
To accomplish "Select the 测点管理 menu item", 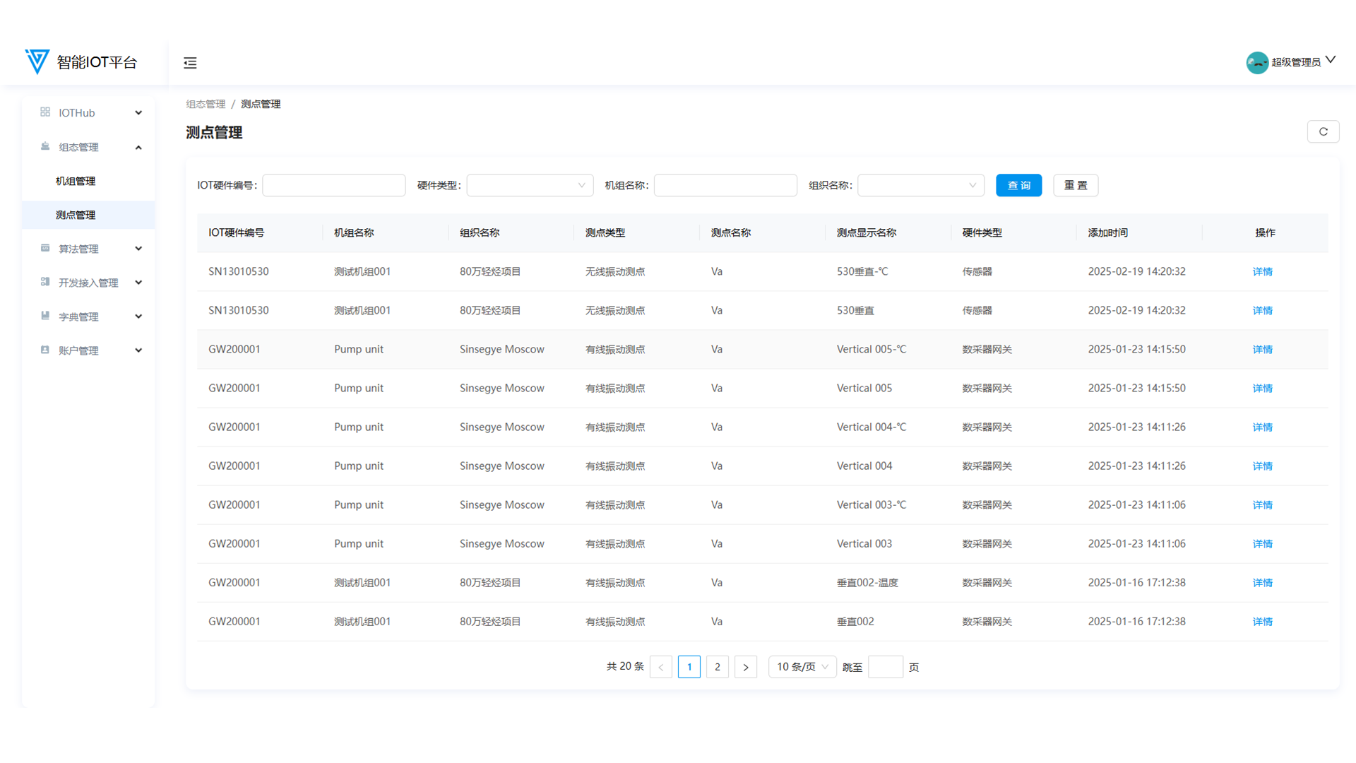I will coord(76,215).
